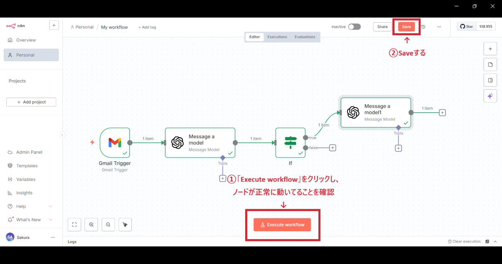Click the Execute workflow button
Viewport: 502px width, 264px height.
click(x=282, y=225)
